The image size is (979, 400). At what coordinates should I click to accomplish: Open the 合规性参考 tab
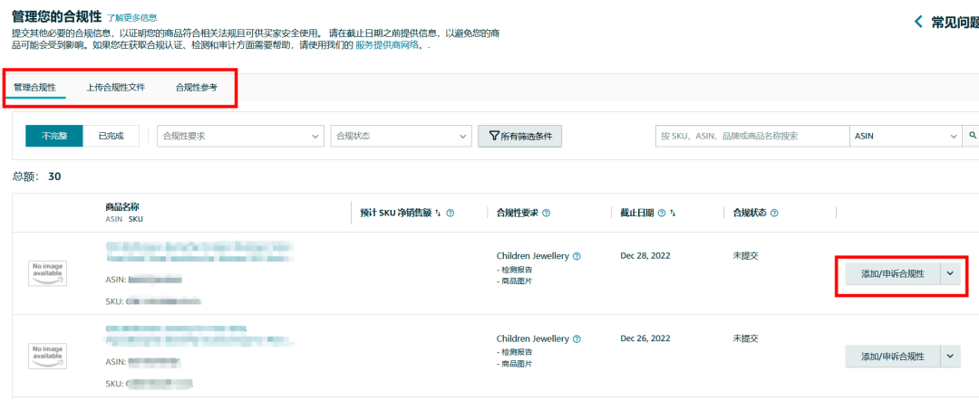(x=196, y=88)
